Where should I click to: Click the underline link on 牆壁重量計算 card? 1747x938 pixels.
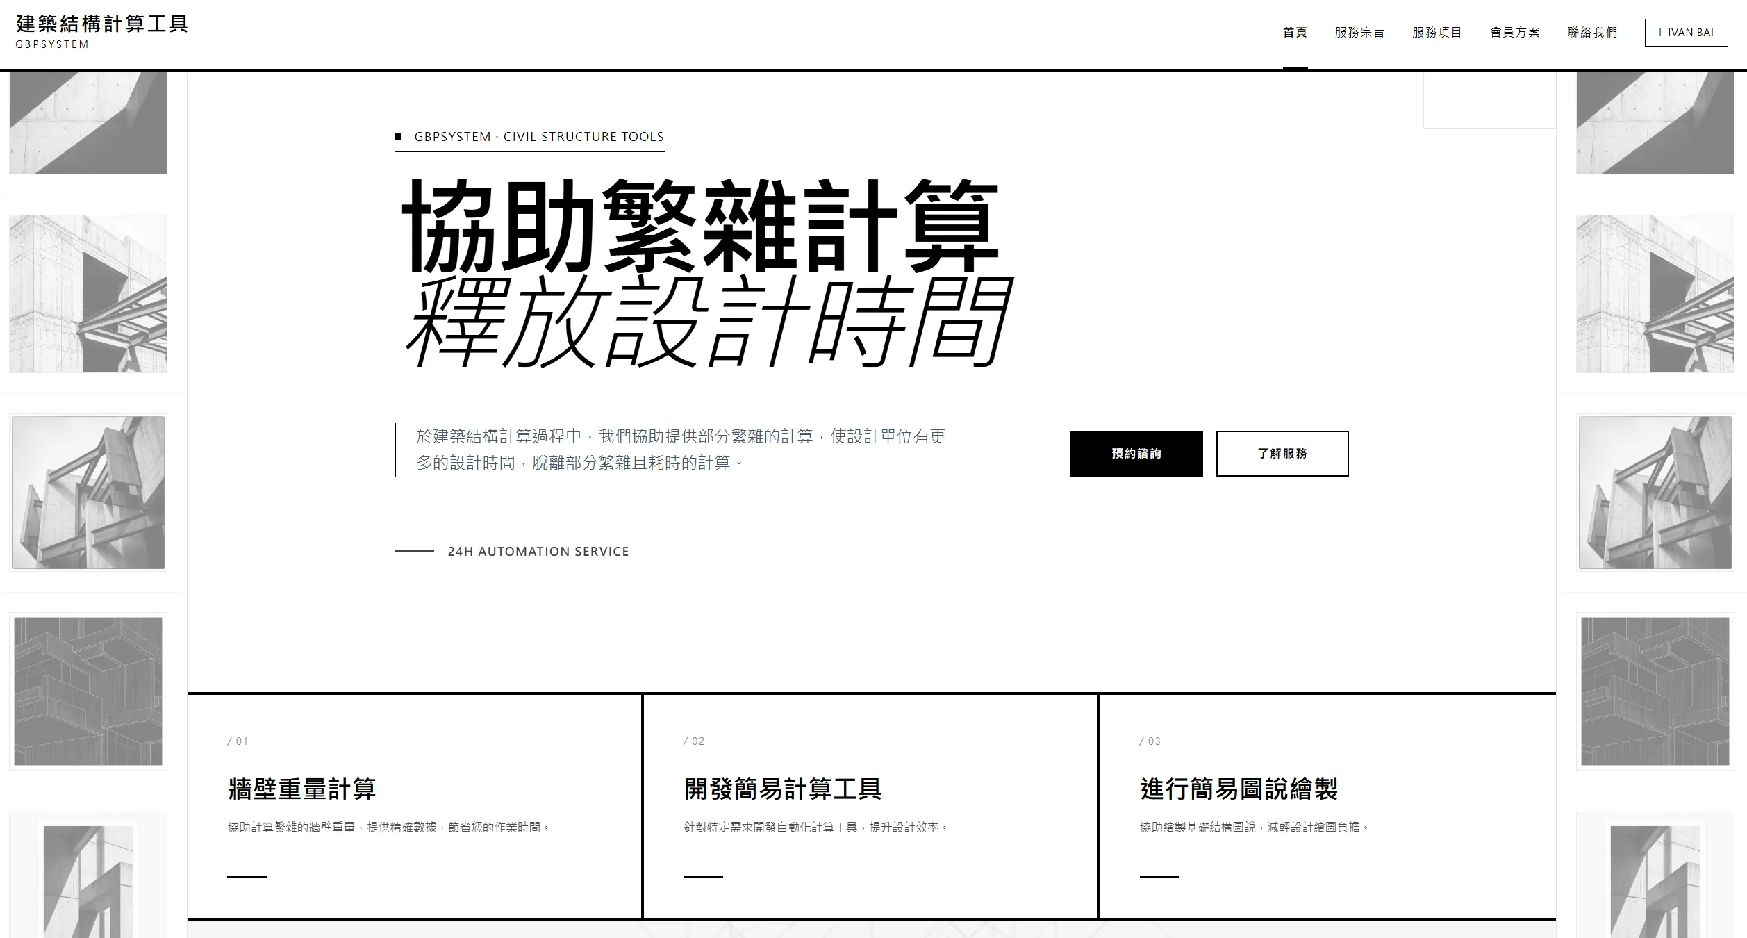click(x=247, y=878)
